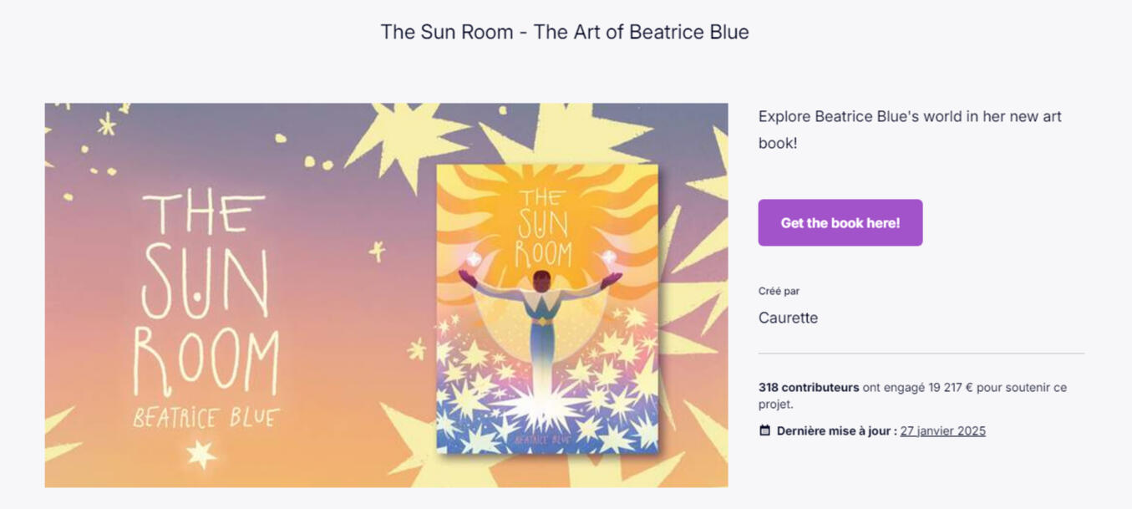Click the calendar icon next to last update
Screen dimensions: 1132x509
pyautogui.click(x=764, y=430)
